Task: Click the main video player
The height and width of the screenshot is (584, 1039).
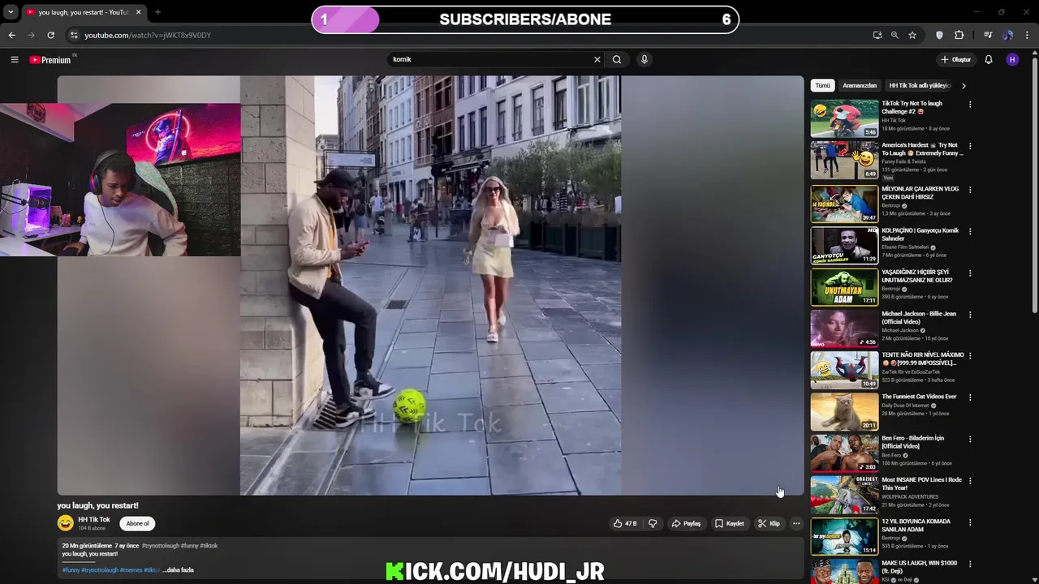Action: (430, 286)
